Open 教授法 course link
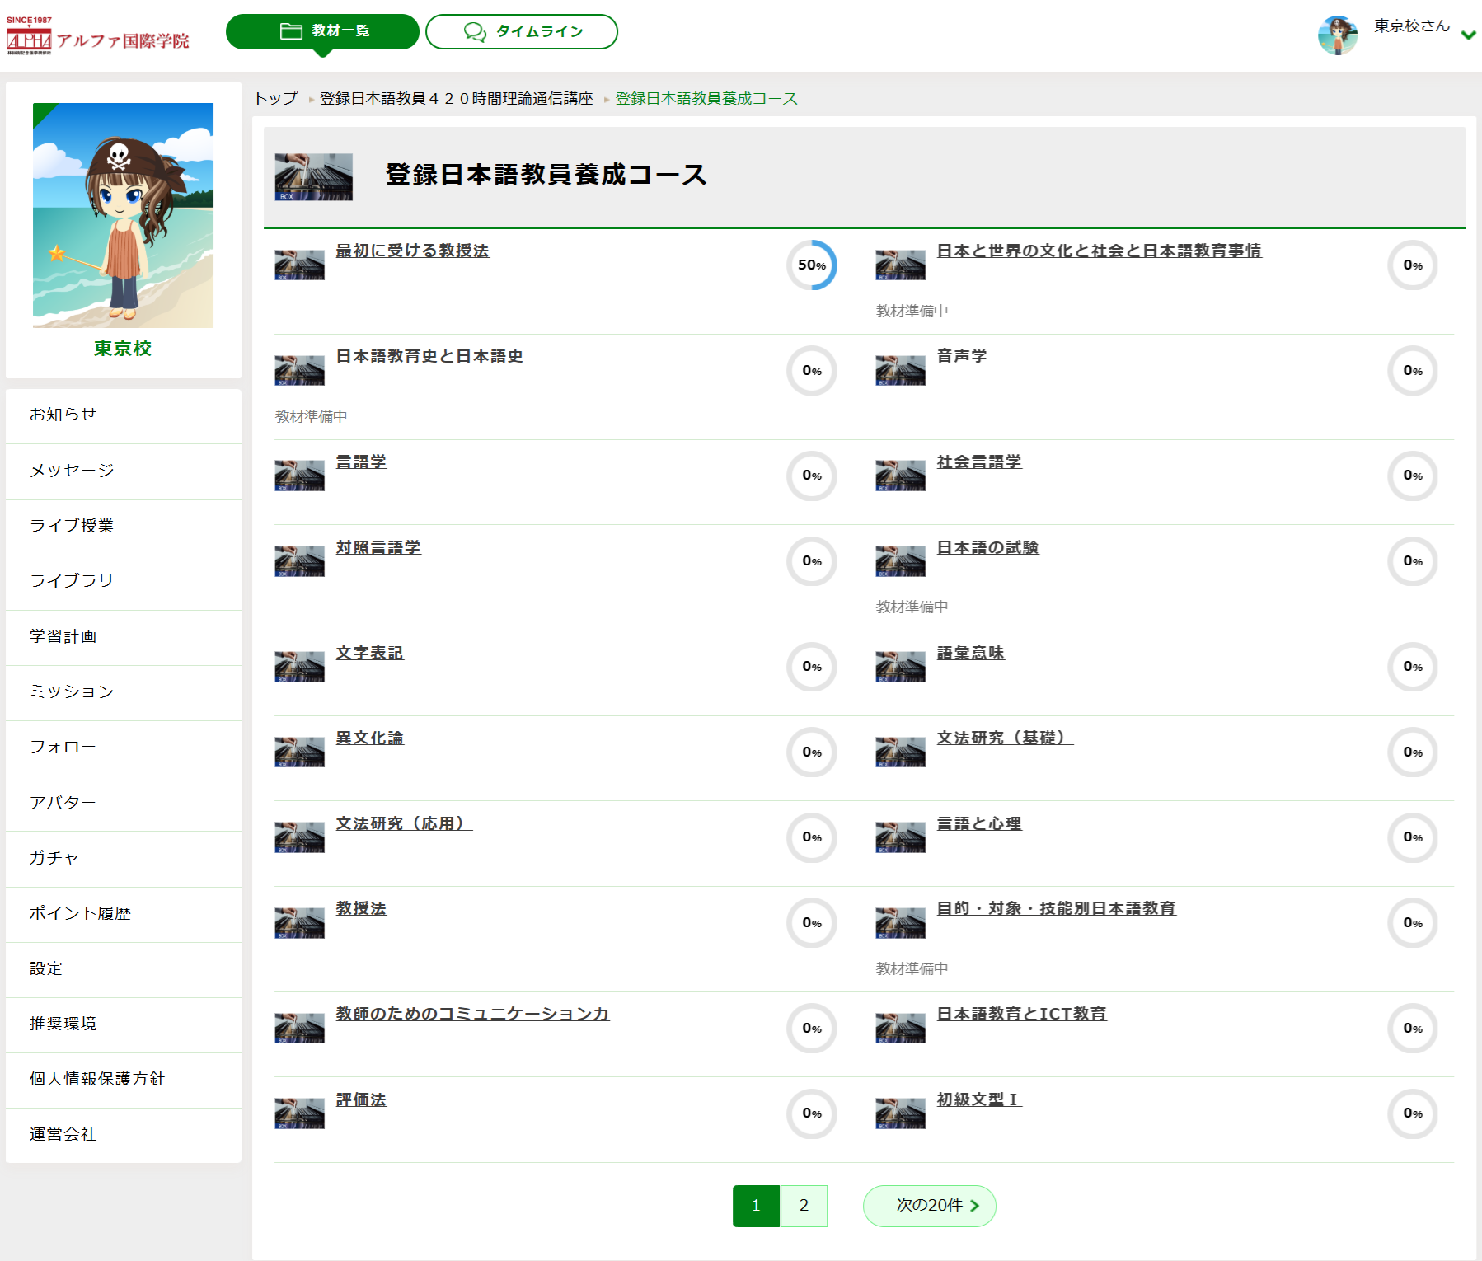The width and height of the screenshot is (1482, 1261). click(x=361, y=908)
